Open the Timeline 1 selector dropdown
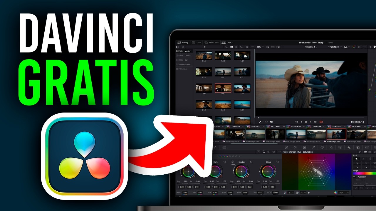The width and height of the screenshot is (376, 211). click(311, 47)
